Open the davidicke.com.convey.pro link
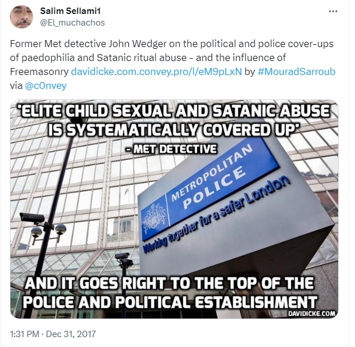This screenshot has width=355, height=347. point(156,71)
